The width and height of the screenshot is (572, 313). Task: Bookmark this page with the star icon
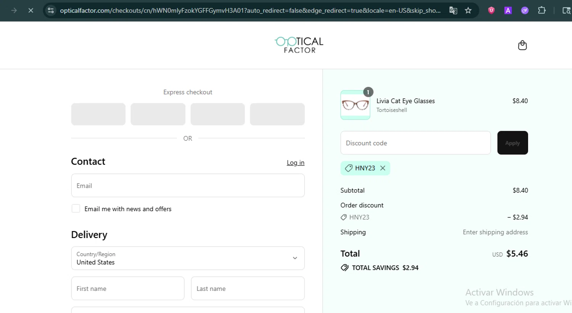(x=468, y=10)
